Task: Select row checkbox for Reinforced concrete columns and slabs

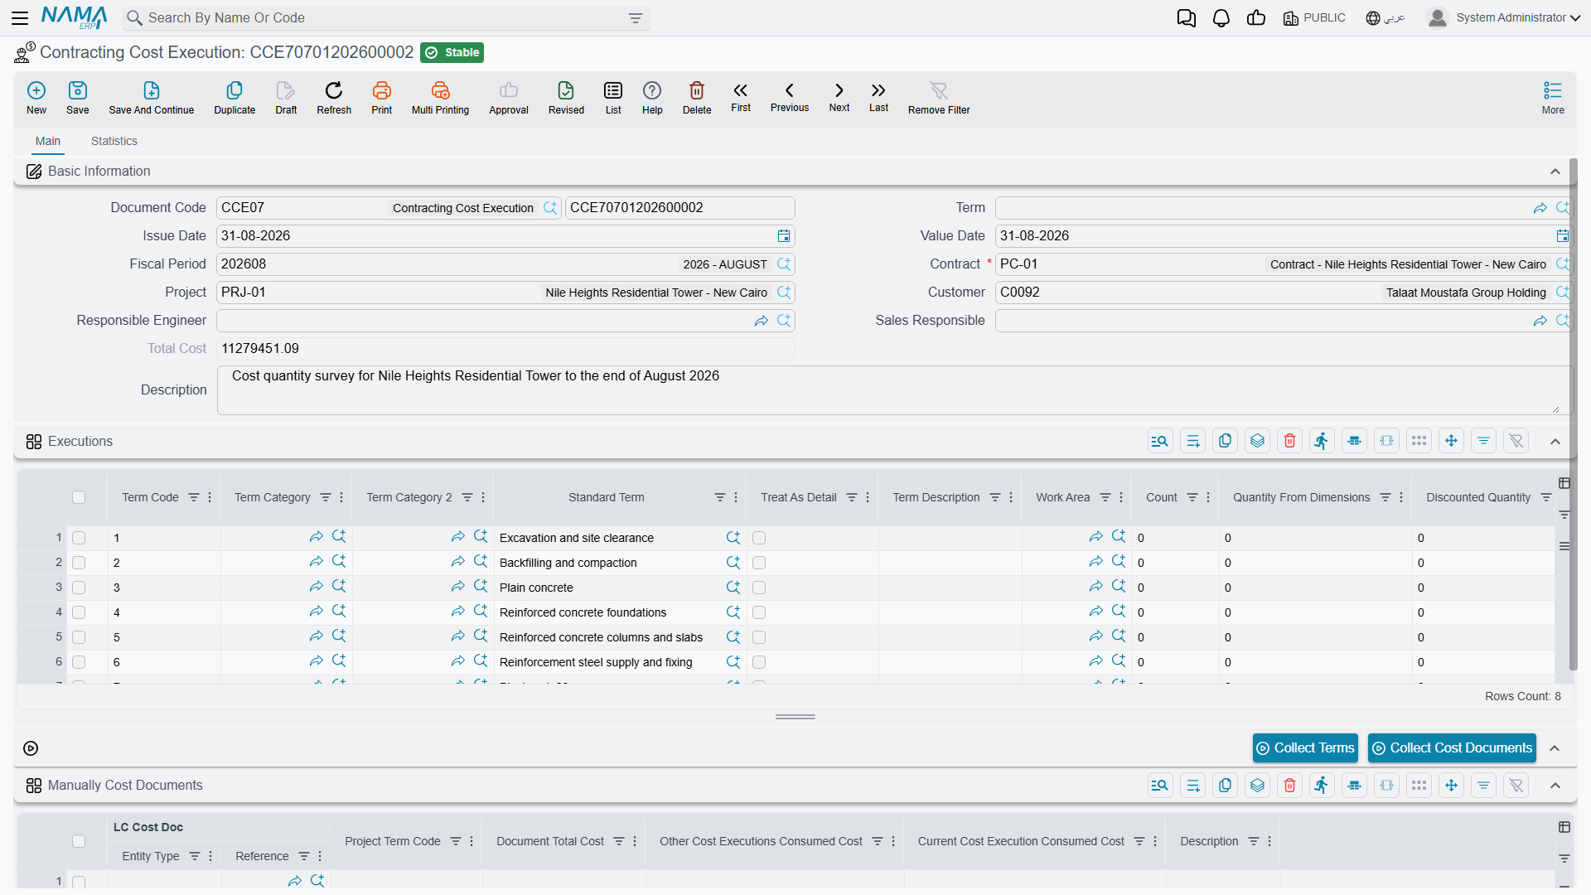Action: [79, 637]
